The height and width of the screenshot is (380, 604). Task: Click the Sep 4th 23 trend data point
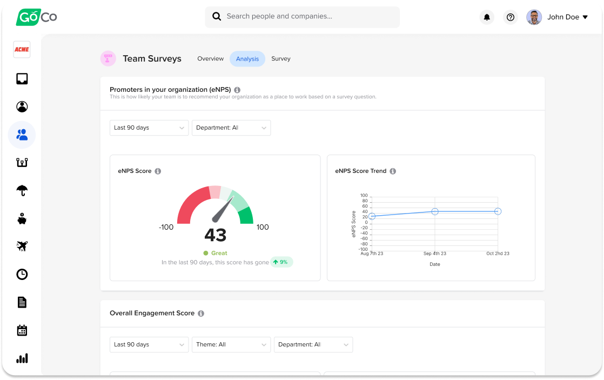point(435,211)
